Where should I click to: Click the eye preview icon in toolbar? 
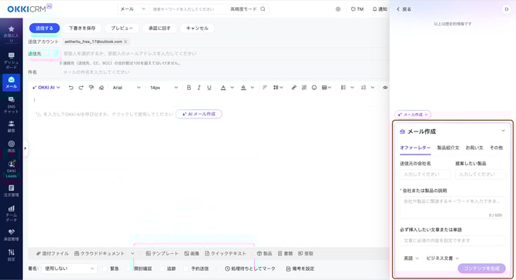click(x=385, y=88)
